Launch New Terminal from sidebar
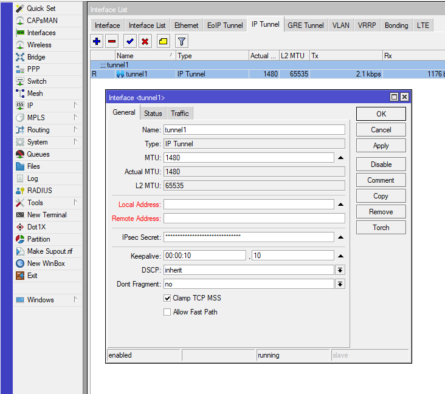The height and width of the screenshot is (394, 445). click(x=47, y=215)
